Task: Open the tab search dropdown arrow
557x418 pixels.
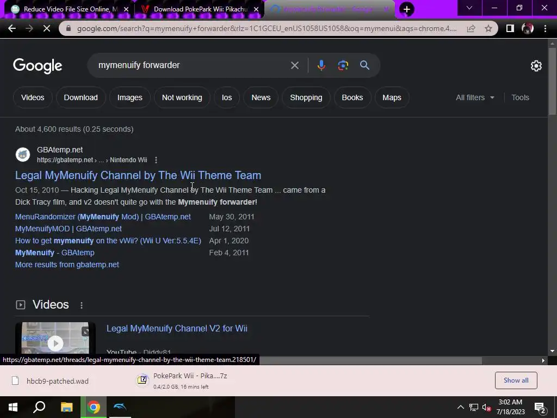Action: click(469, 8)
